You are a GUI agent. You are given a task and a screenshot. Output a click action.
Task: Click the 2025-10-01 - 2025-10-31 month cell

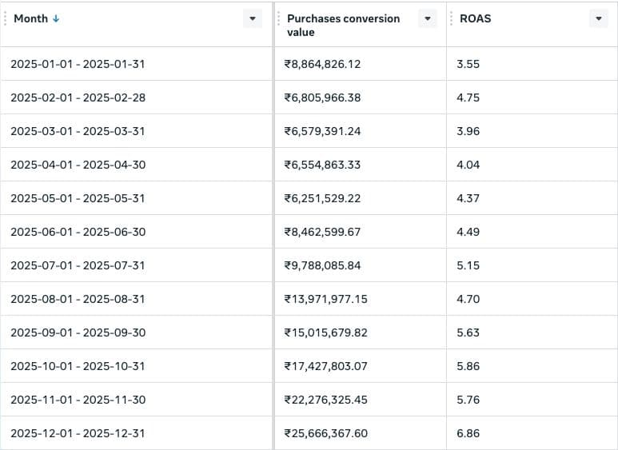pyautogui.click(x=78, y=366)
